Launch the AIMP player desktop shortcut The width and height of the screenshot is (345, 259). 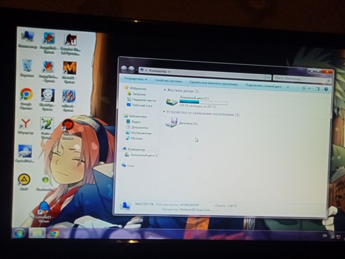click(x=24, y=182)
